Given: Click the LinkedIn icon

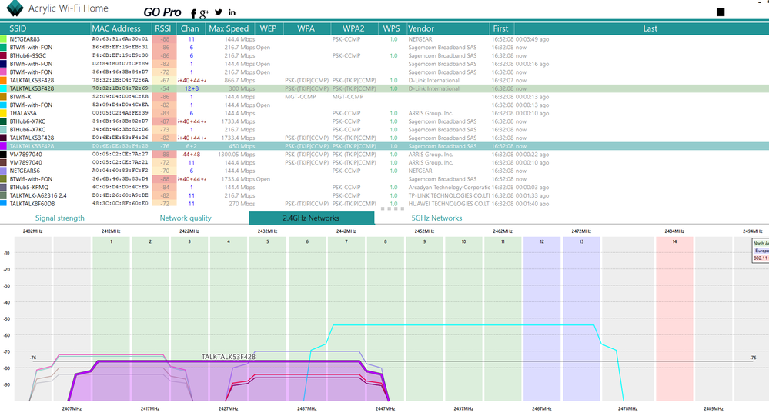Looking at the screenshot, I should [x=232, y=13].
